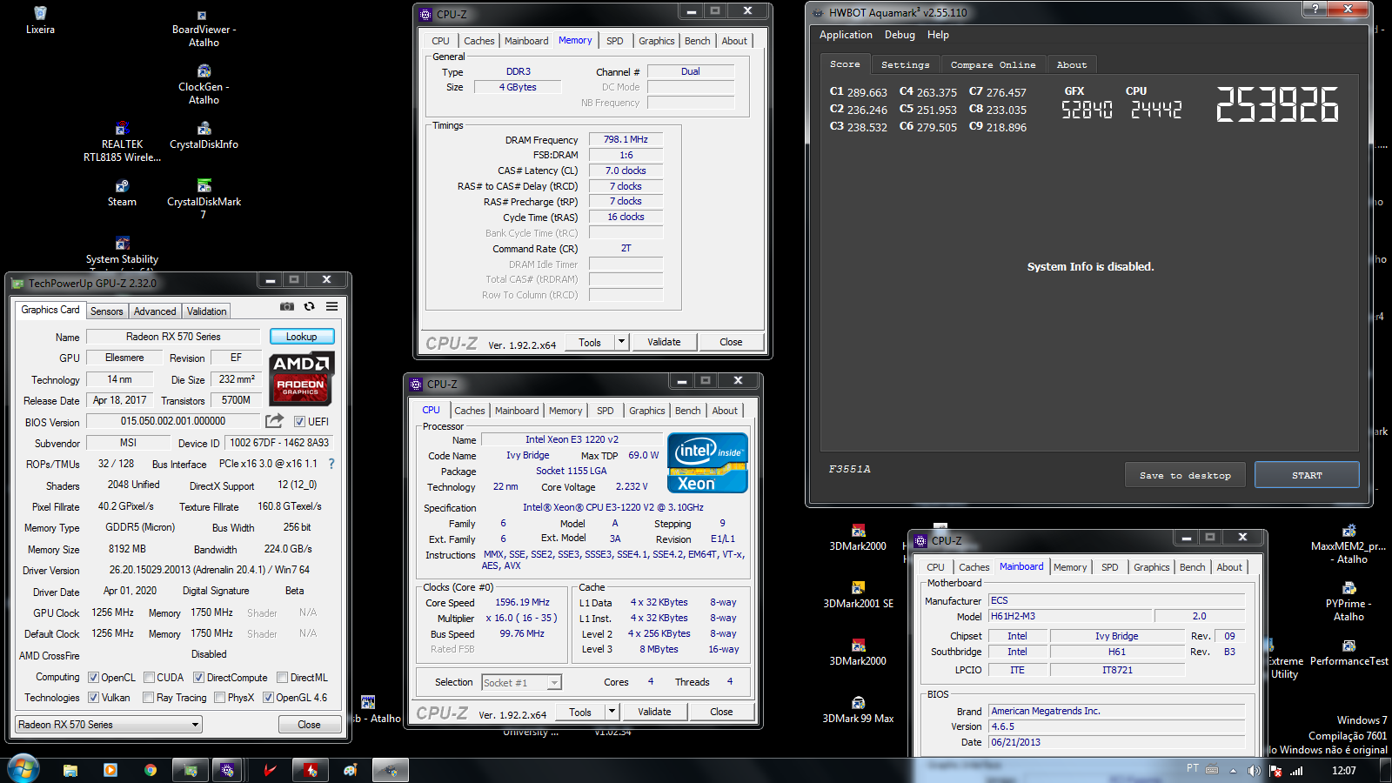Open PYPrime shortcut on desktop
This screenshot has height=783, width=1392.
(x=1348, y=603)
